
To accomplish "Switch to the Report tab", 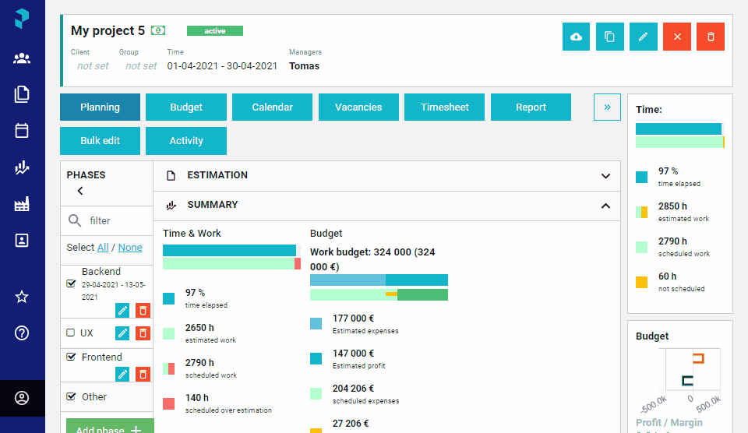I will (x=531, y=107).
